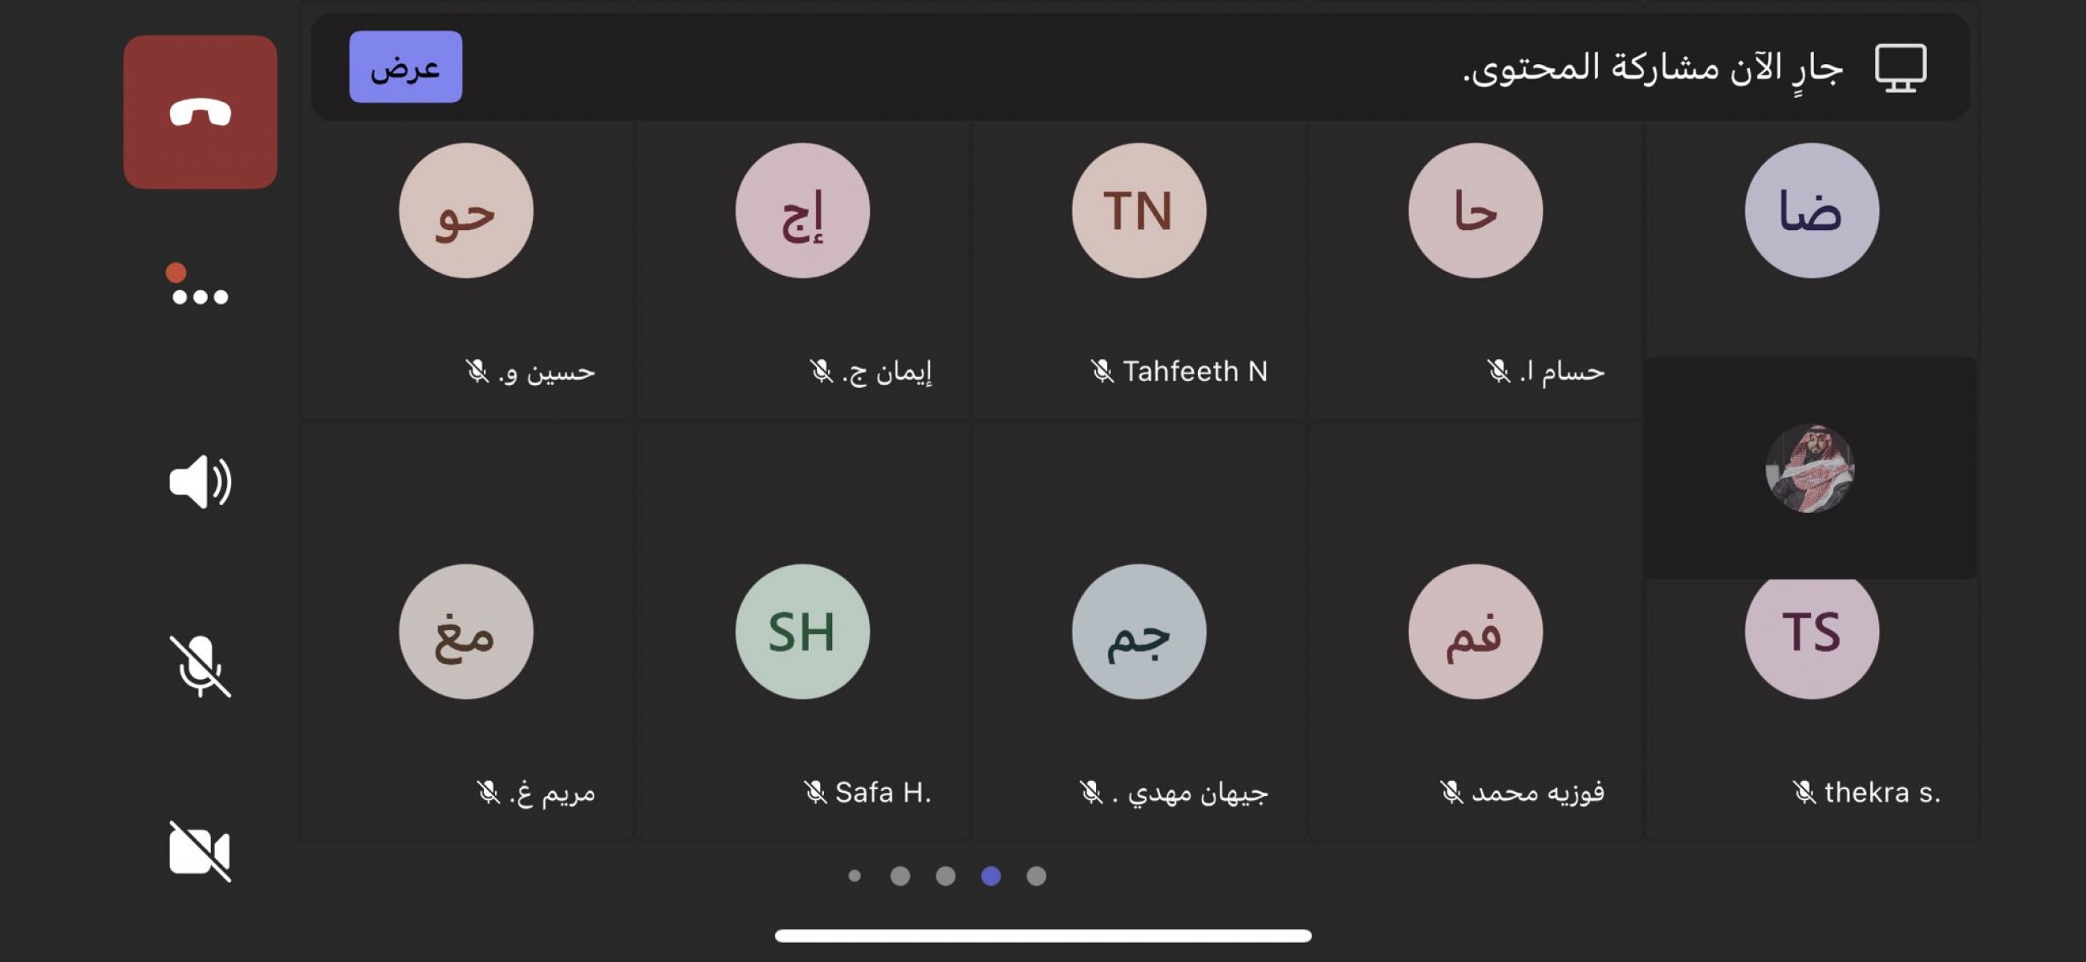The image size is (2086, 962).
Task: Tap فوزيه محمد participant name
Action: pyautogui.click(x=1537, y=791)
